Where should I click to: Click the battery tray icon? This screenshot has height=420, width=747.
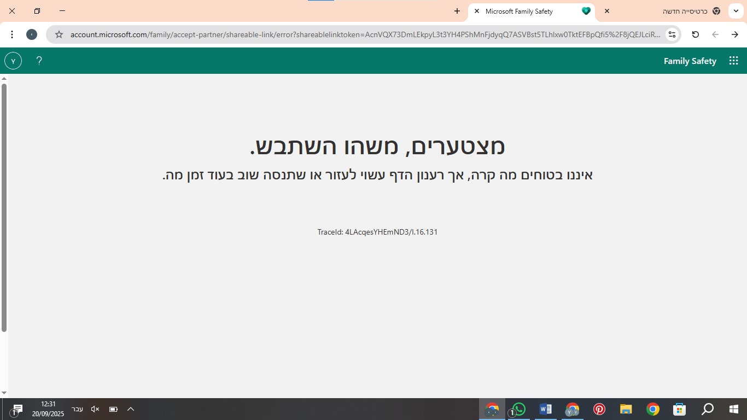[x=113, y=409]
